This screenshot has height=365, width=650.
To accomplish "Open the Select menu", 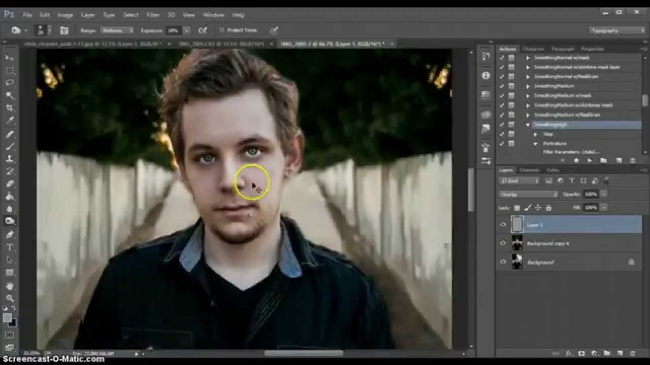I will point(131,15).
